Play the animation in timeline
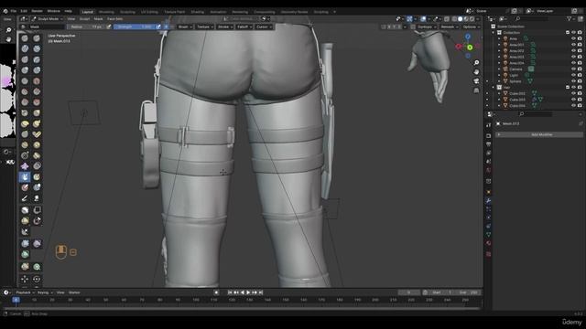This screenshot has height=329, width=586. pyautogui.click(x=248, y=292)
